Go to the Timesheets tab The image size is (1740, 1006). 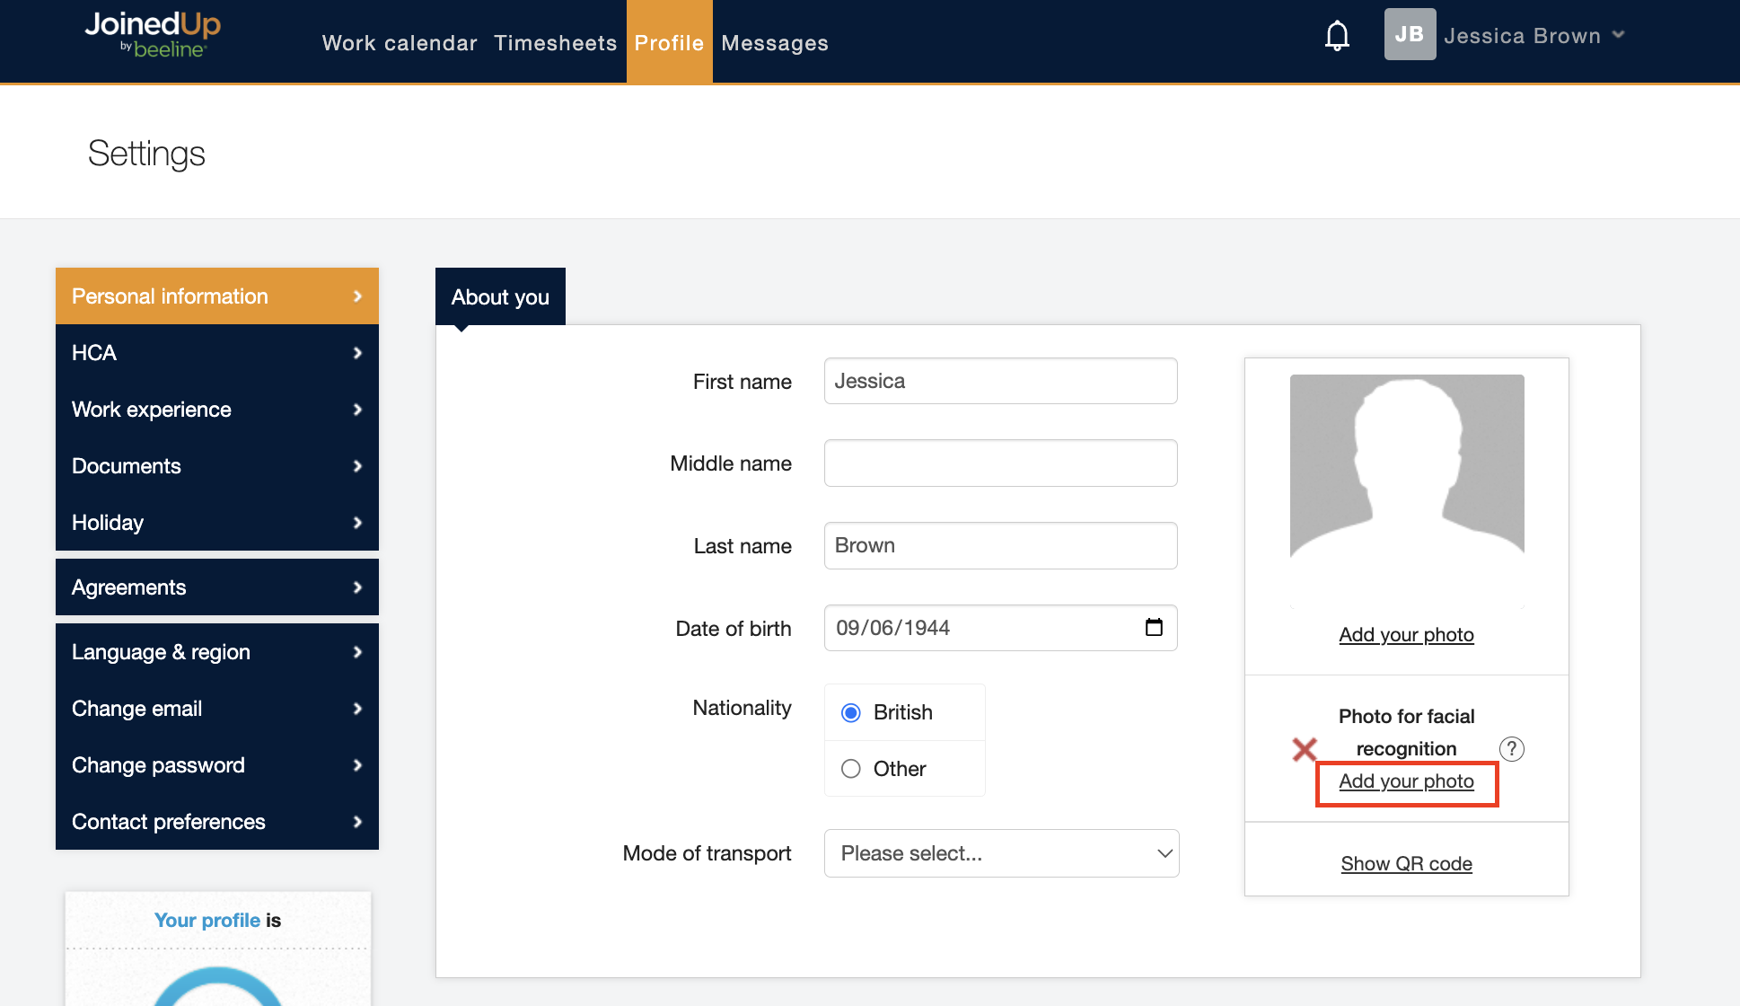click(555, 43)
